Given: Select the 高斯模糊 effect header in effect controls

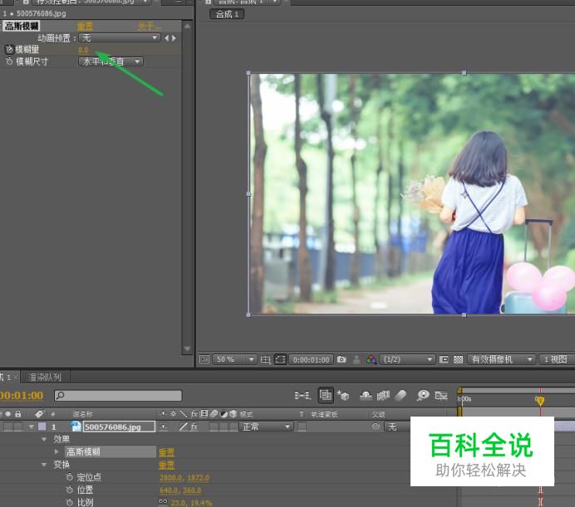Looking at the screenshot, I should pos(22,26).
